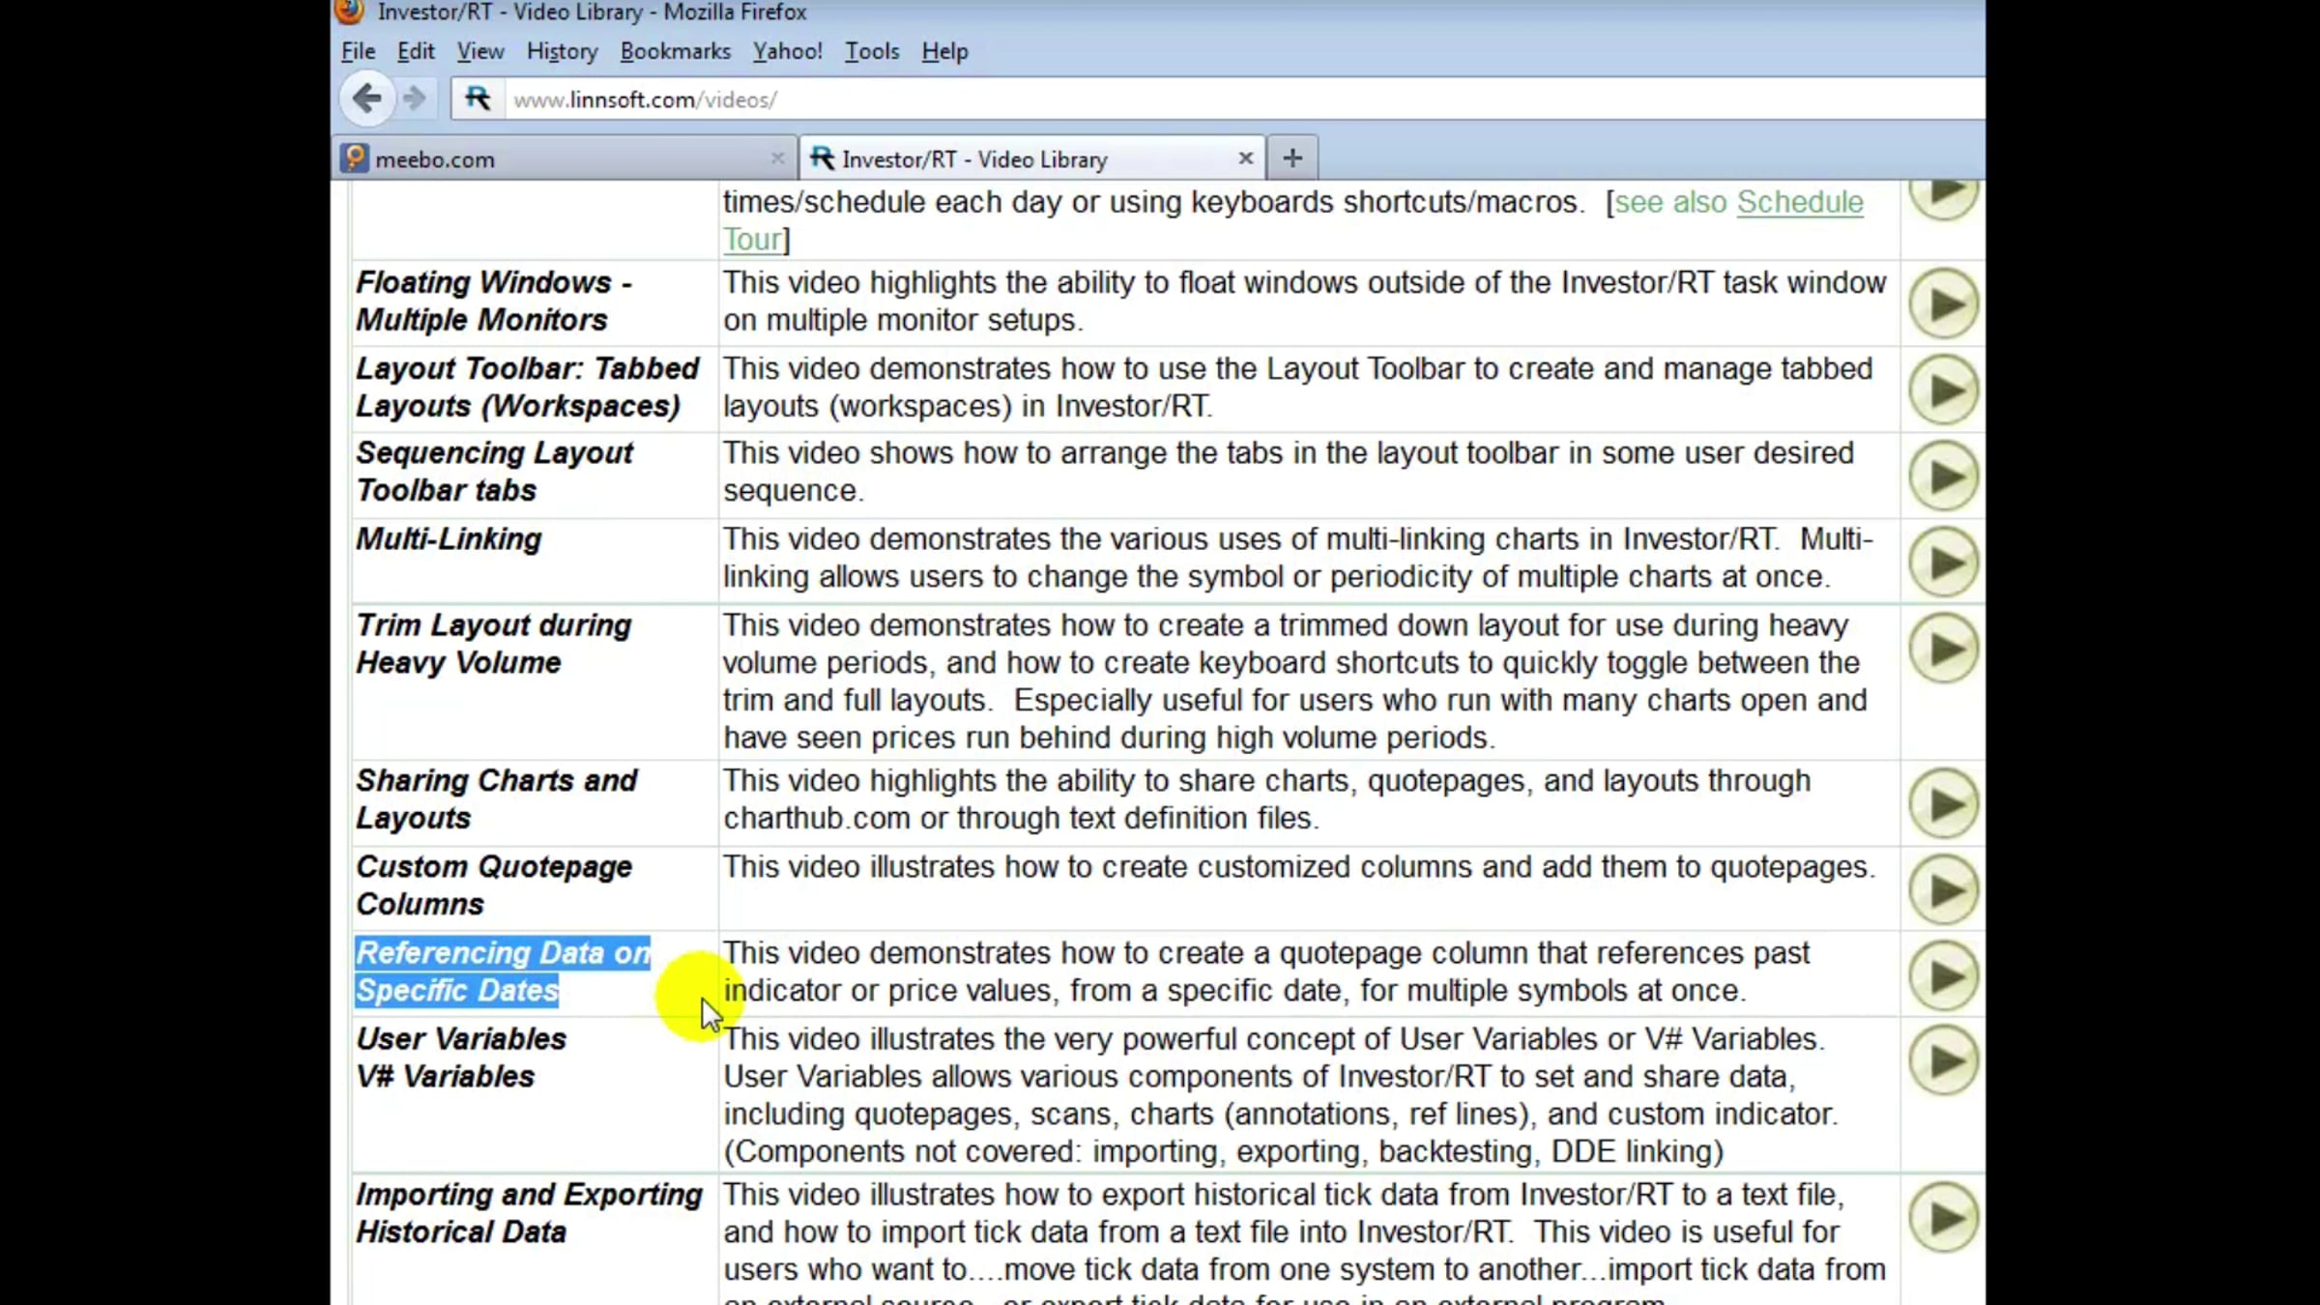The image size is (2320, 1305).
Task: Follow the Schedule Tour link
Action: 1799,202
